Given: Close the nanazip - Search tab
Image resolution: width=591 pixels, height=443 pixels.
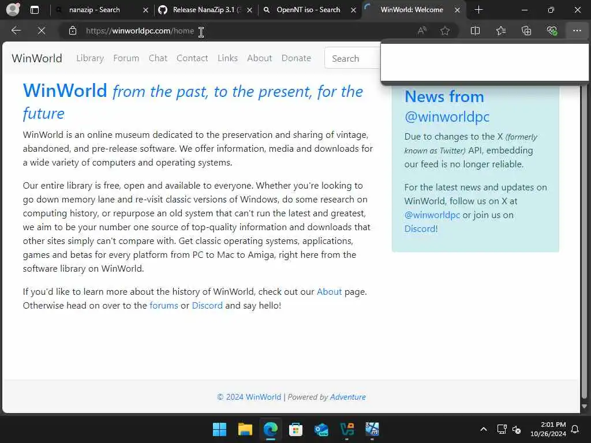Looking at the screenshot, I should [x=145, y=10].
